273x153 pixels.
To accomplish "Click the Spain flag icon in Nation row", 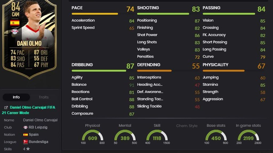I will tap(25, 135).
